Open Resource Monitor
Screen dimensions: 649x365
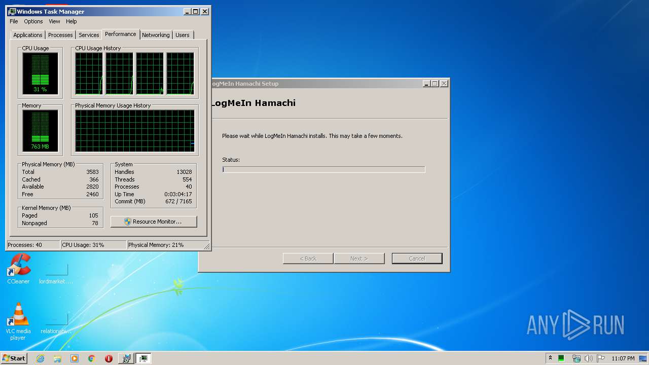154,222
